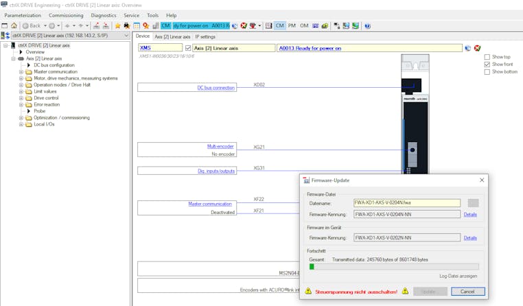The width and height of the screenshot is (523, 306).
Task: Expand Motor, drive mechanics, measuring systems folder
Action: (x=21, y=78)
